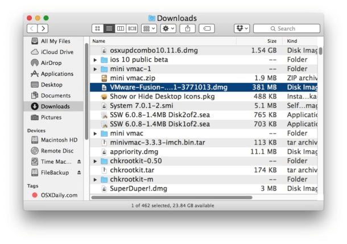Click the sidebar vertical scrollbar
The width and height of the screenshot is (347, 244).
click(x=86, y=92)
